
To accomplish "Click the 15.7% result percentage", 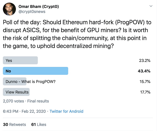I will click(144, 82).
